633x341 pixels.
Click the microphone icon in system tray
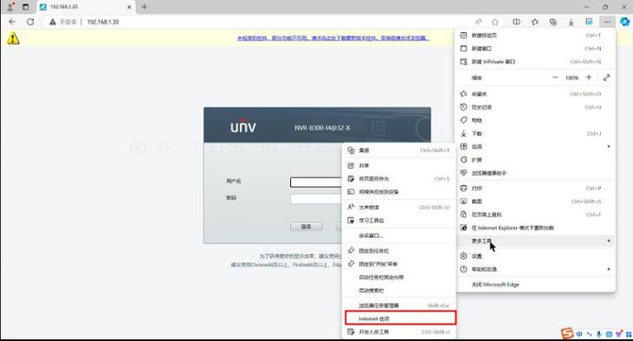598,334
